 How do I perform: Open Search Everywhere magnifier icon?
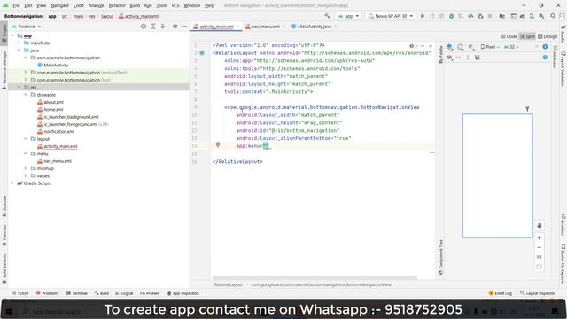pyautogui.click(x=553, y=16)
